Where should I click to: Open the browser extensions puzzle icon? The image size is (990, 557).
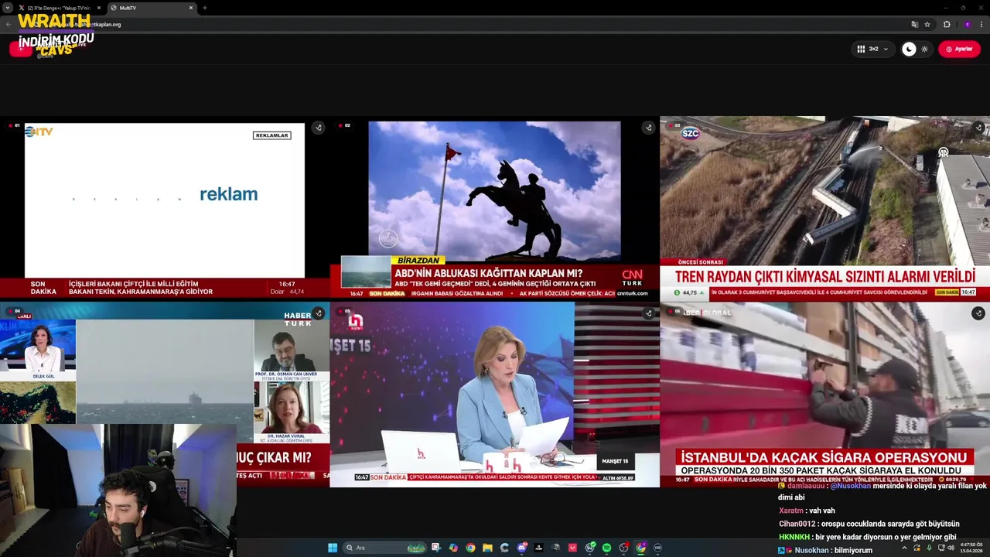point(947,24)
